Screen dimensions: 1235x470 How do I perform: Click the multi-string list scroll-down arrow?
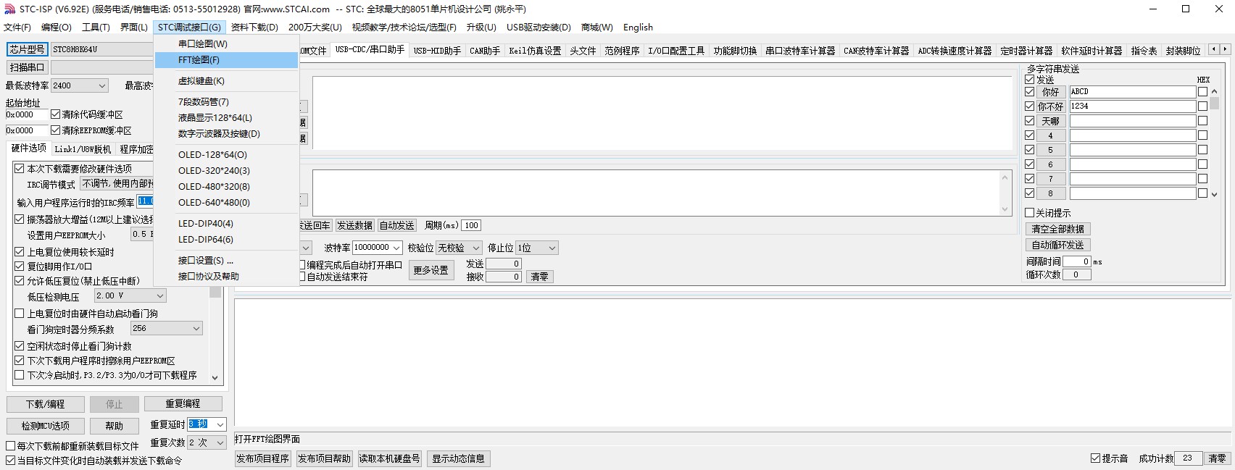1215,194
